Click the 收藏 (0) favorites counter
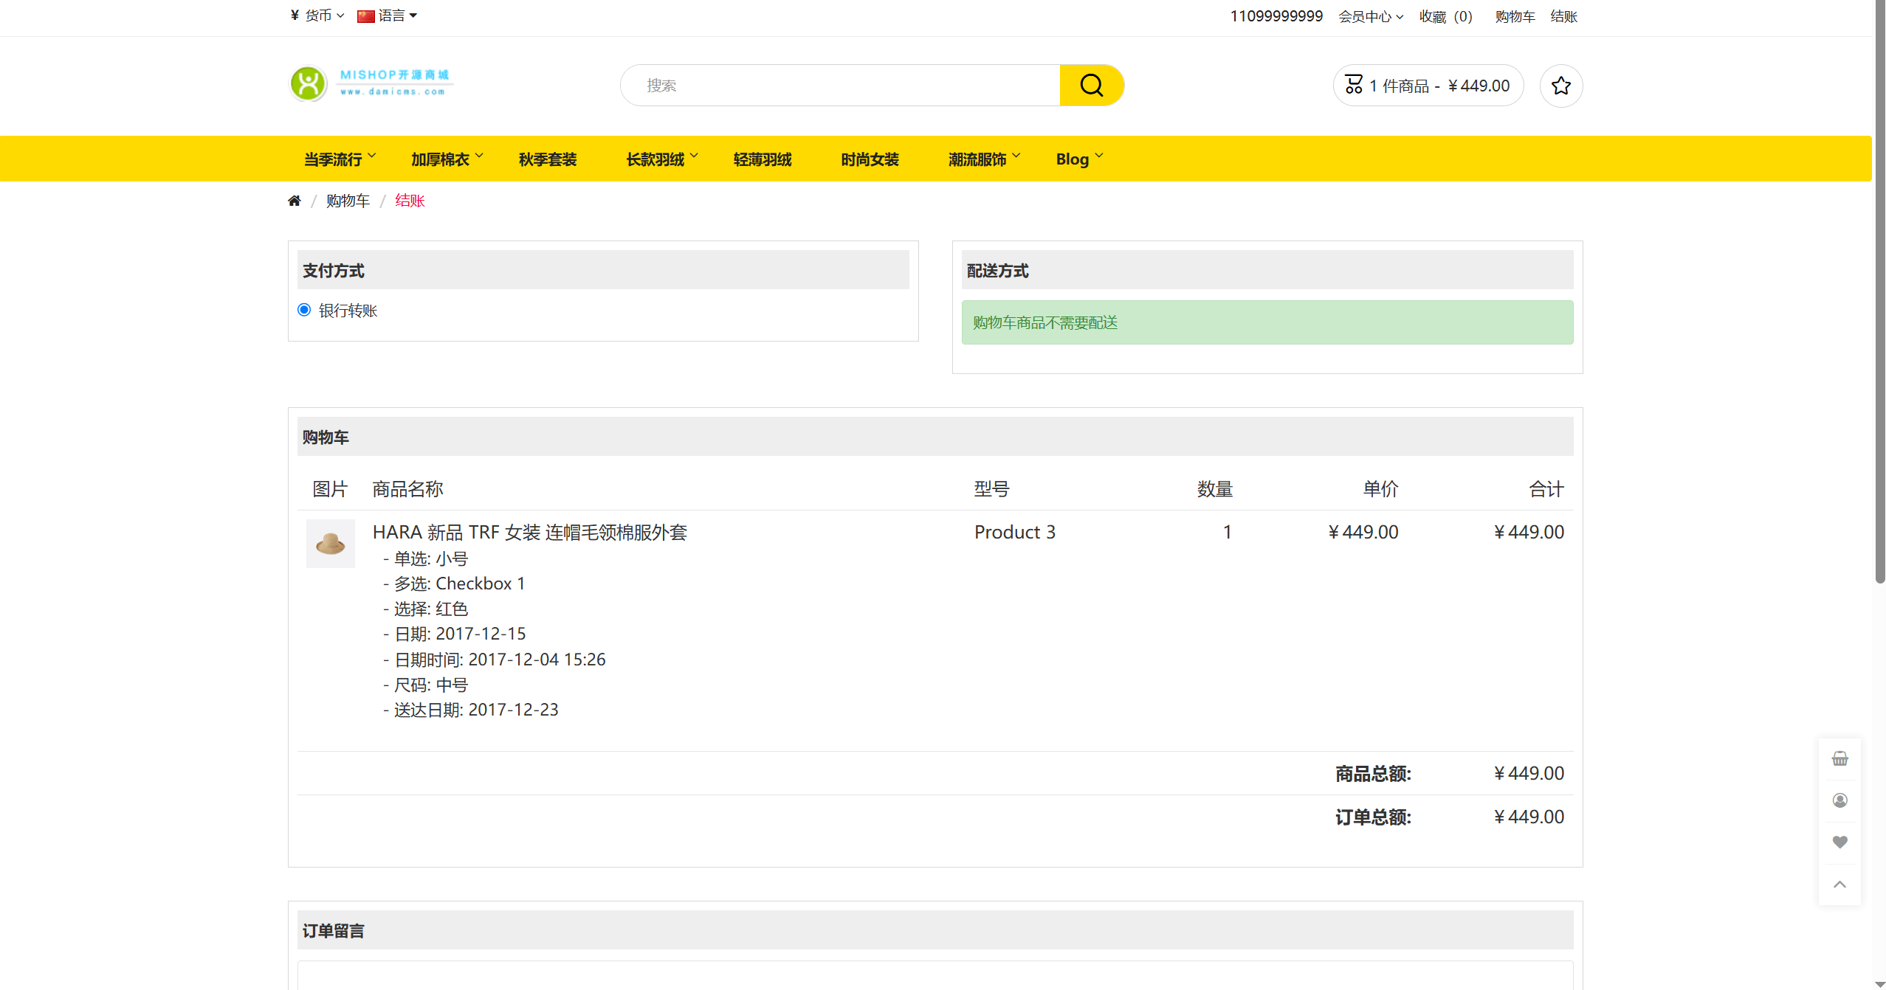 (1445, 16)
